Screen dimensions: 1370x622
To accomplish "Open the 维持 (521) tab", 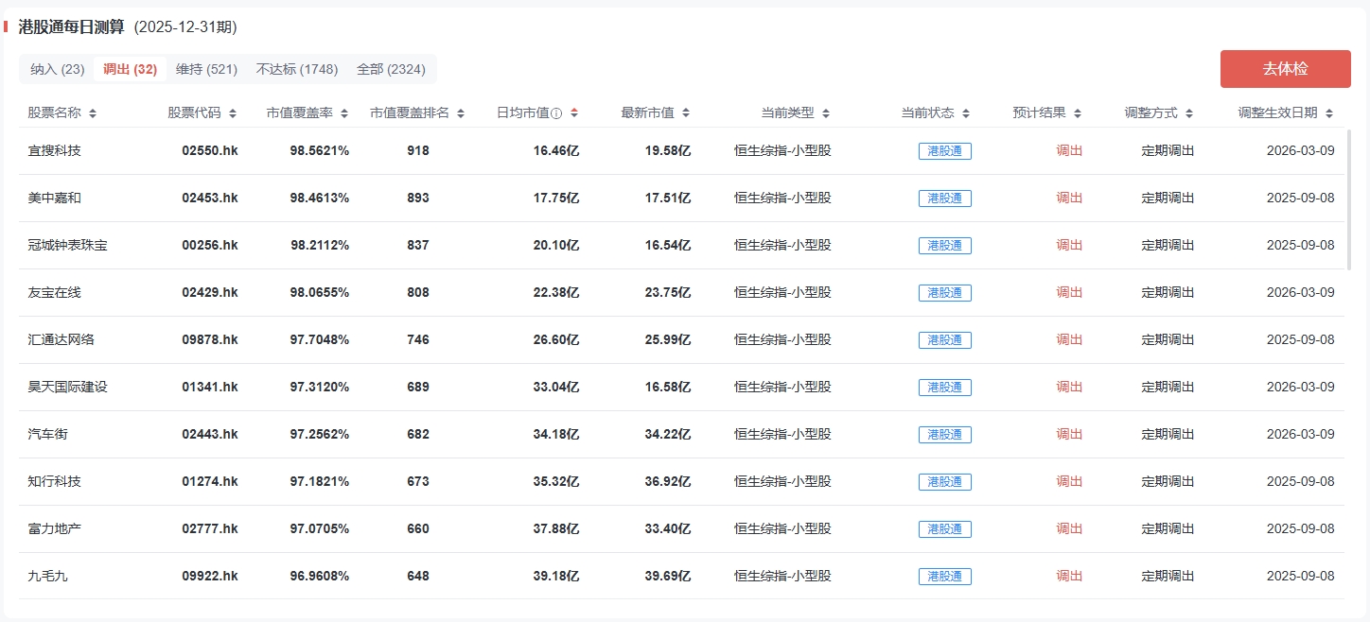I will (x=206, y=69).
